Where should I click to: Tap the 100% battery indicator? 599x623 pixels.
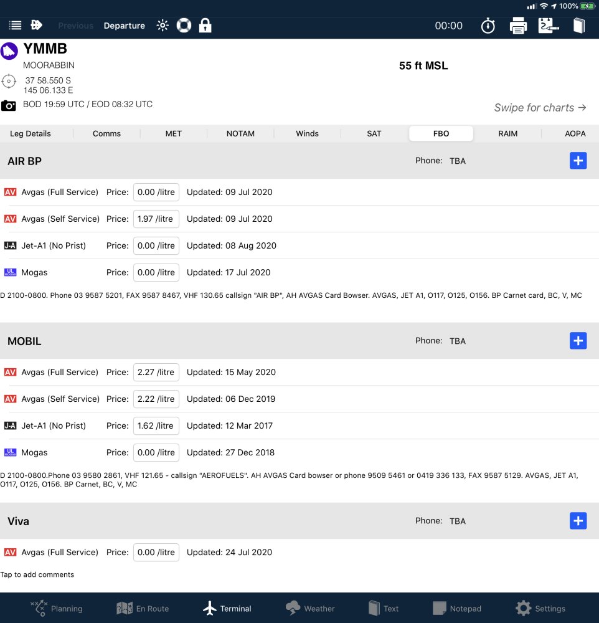tap(577, 6)
